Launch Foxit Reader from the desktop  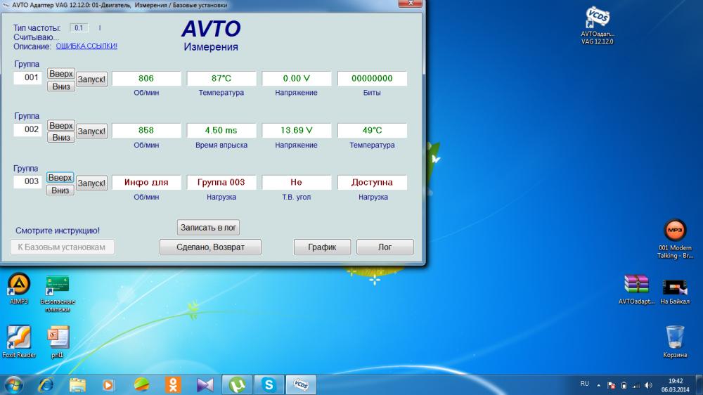click(x=19, y=341)
